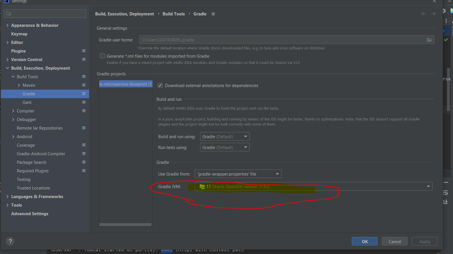Collapse Build, Execution, Deployment section
This screenshot has height=254, width=453.
tap(7, 68)
